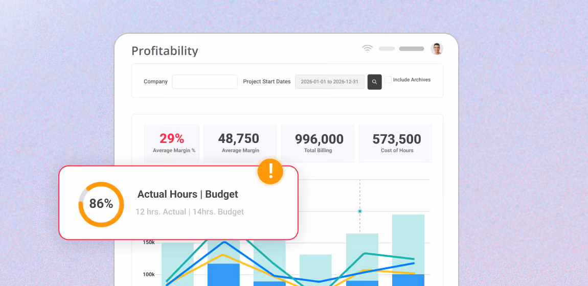Click the tallest light teal chart bar
588x286 pixels.
(408, 244)
